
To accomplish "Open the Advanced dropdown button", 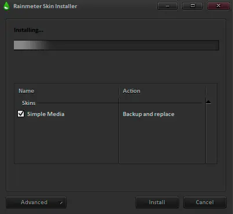I will (36, 202).
